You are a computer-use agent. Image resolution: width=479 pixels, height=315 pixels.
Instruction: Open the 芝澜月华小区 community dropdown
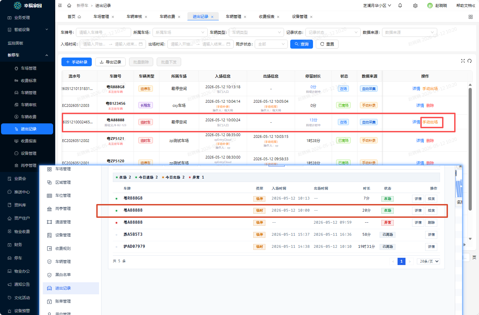[x=377, y=6]
